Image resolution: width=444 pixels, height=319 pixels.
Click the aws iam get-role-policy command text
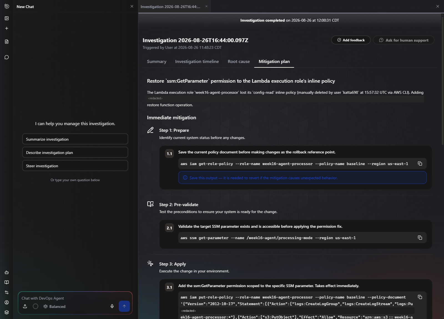point(294,164)
